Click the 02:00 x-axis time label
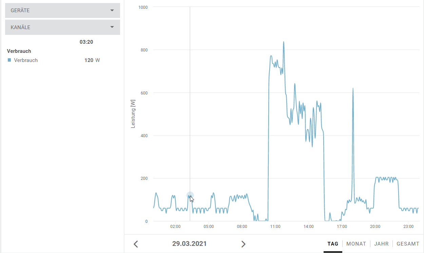The image size is (424, 253). pyautogui.click(x=175, y=226)
